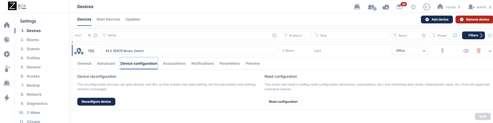Open the Office room dropdown
The width and height of the screenshot is (493, 123).
(x=410, y=51)
